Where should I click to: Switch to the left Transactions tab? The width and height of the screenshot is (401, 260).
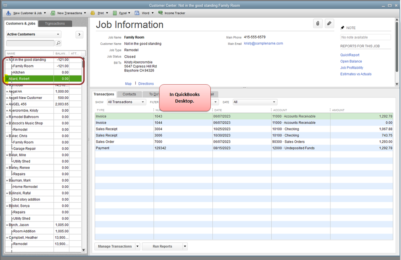[55, 24]
